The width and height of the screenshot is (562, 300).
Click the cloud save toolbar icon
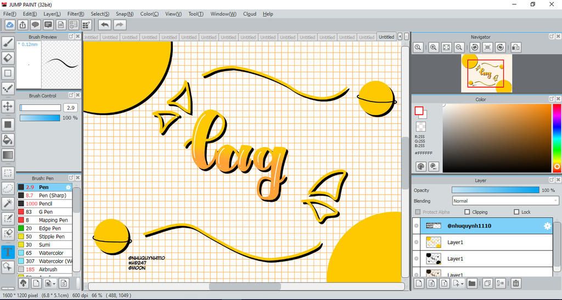(10, 25)
